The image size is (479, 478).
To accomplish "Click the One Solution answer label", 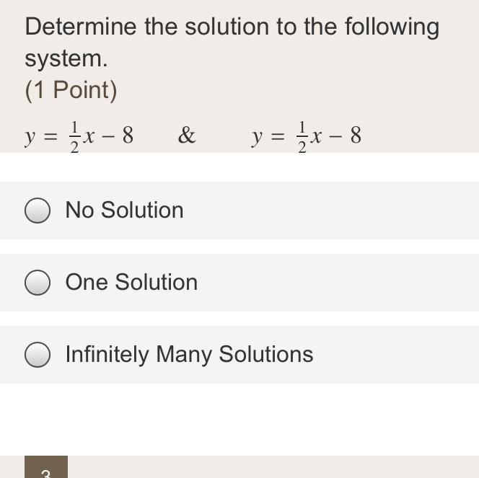I will coord(131,283).
